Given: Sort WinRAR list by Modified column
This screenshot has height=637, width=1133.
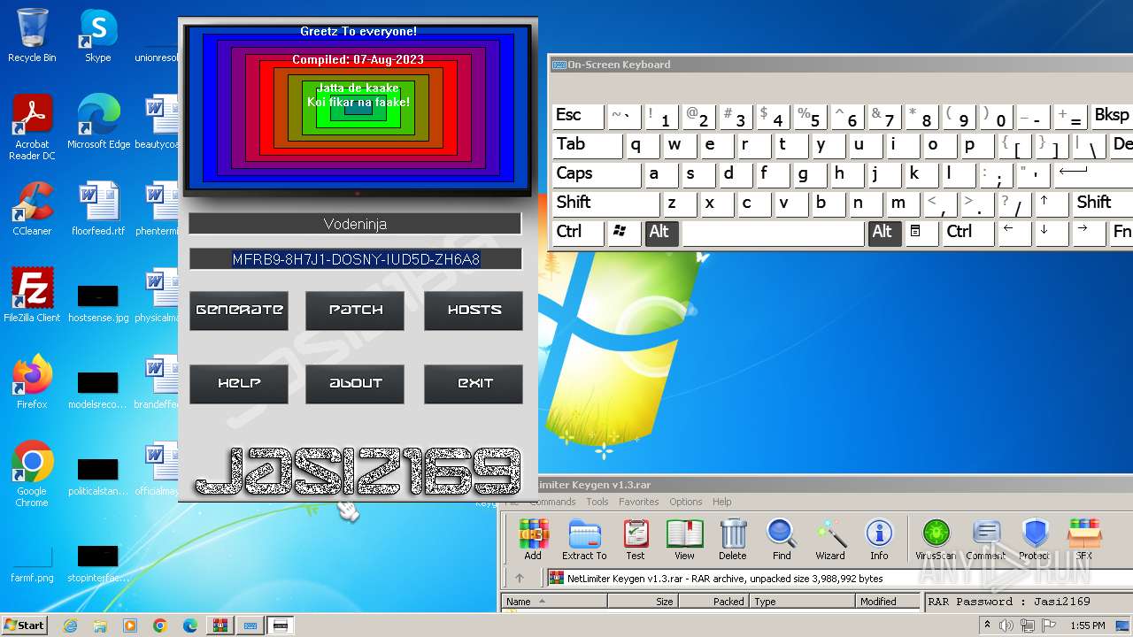Looking at the screenshot, I should [x=889, y=602].
